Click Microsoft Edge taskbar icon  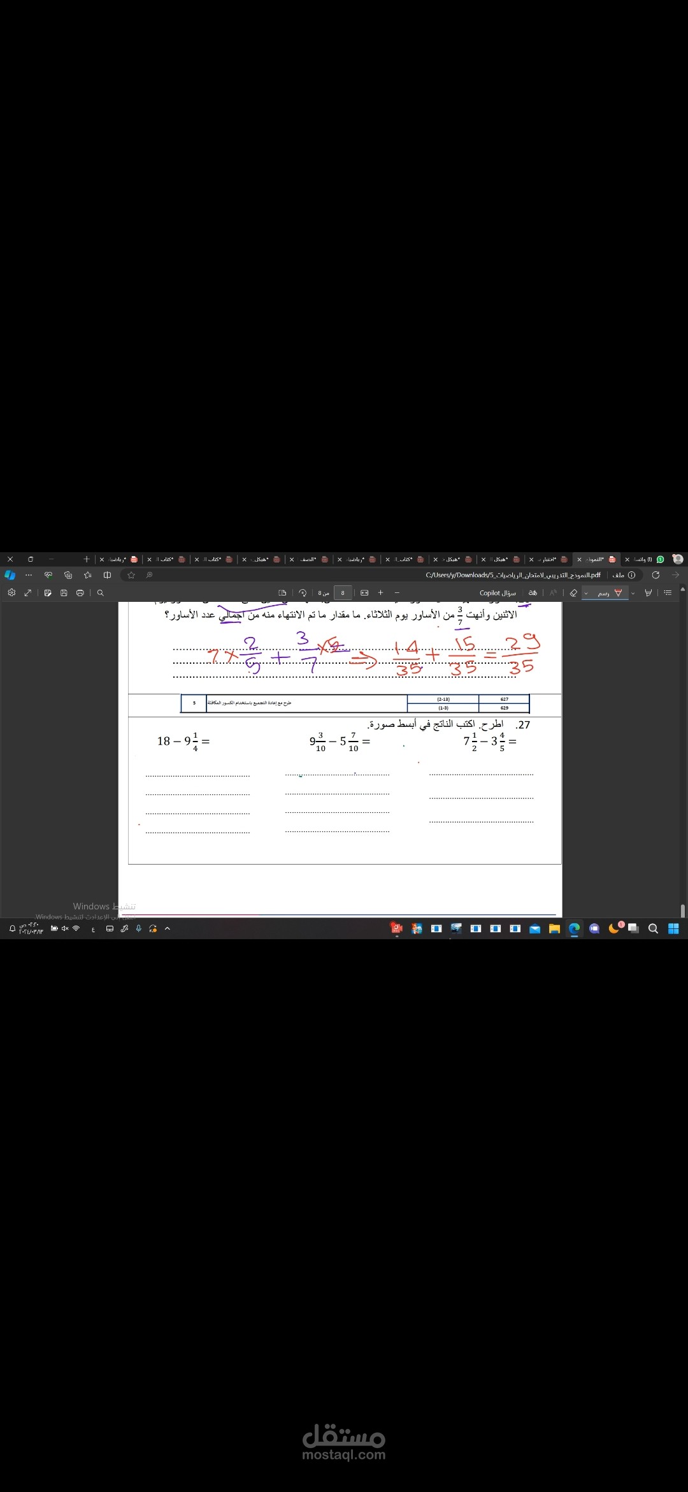[574, 928]
